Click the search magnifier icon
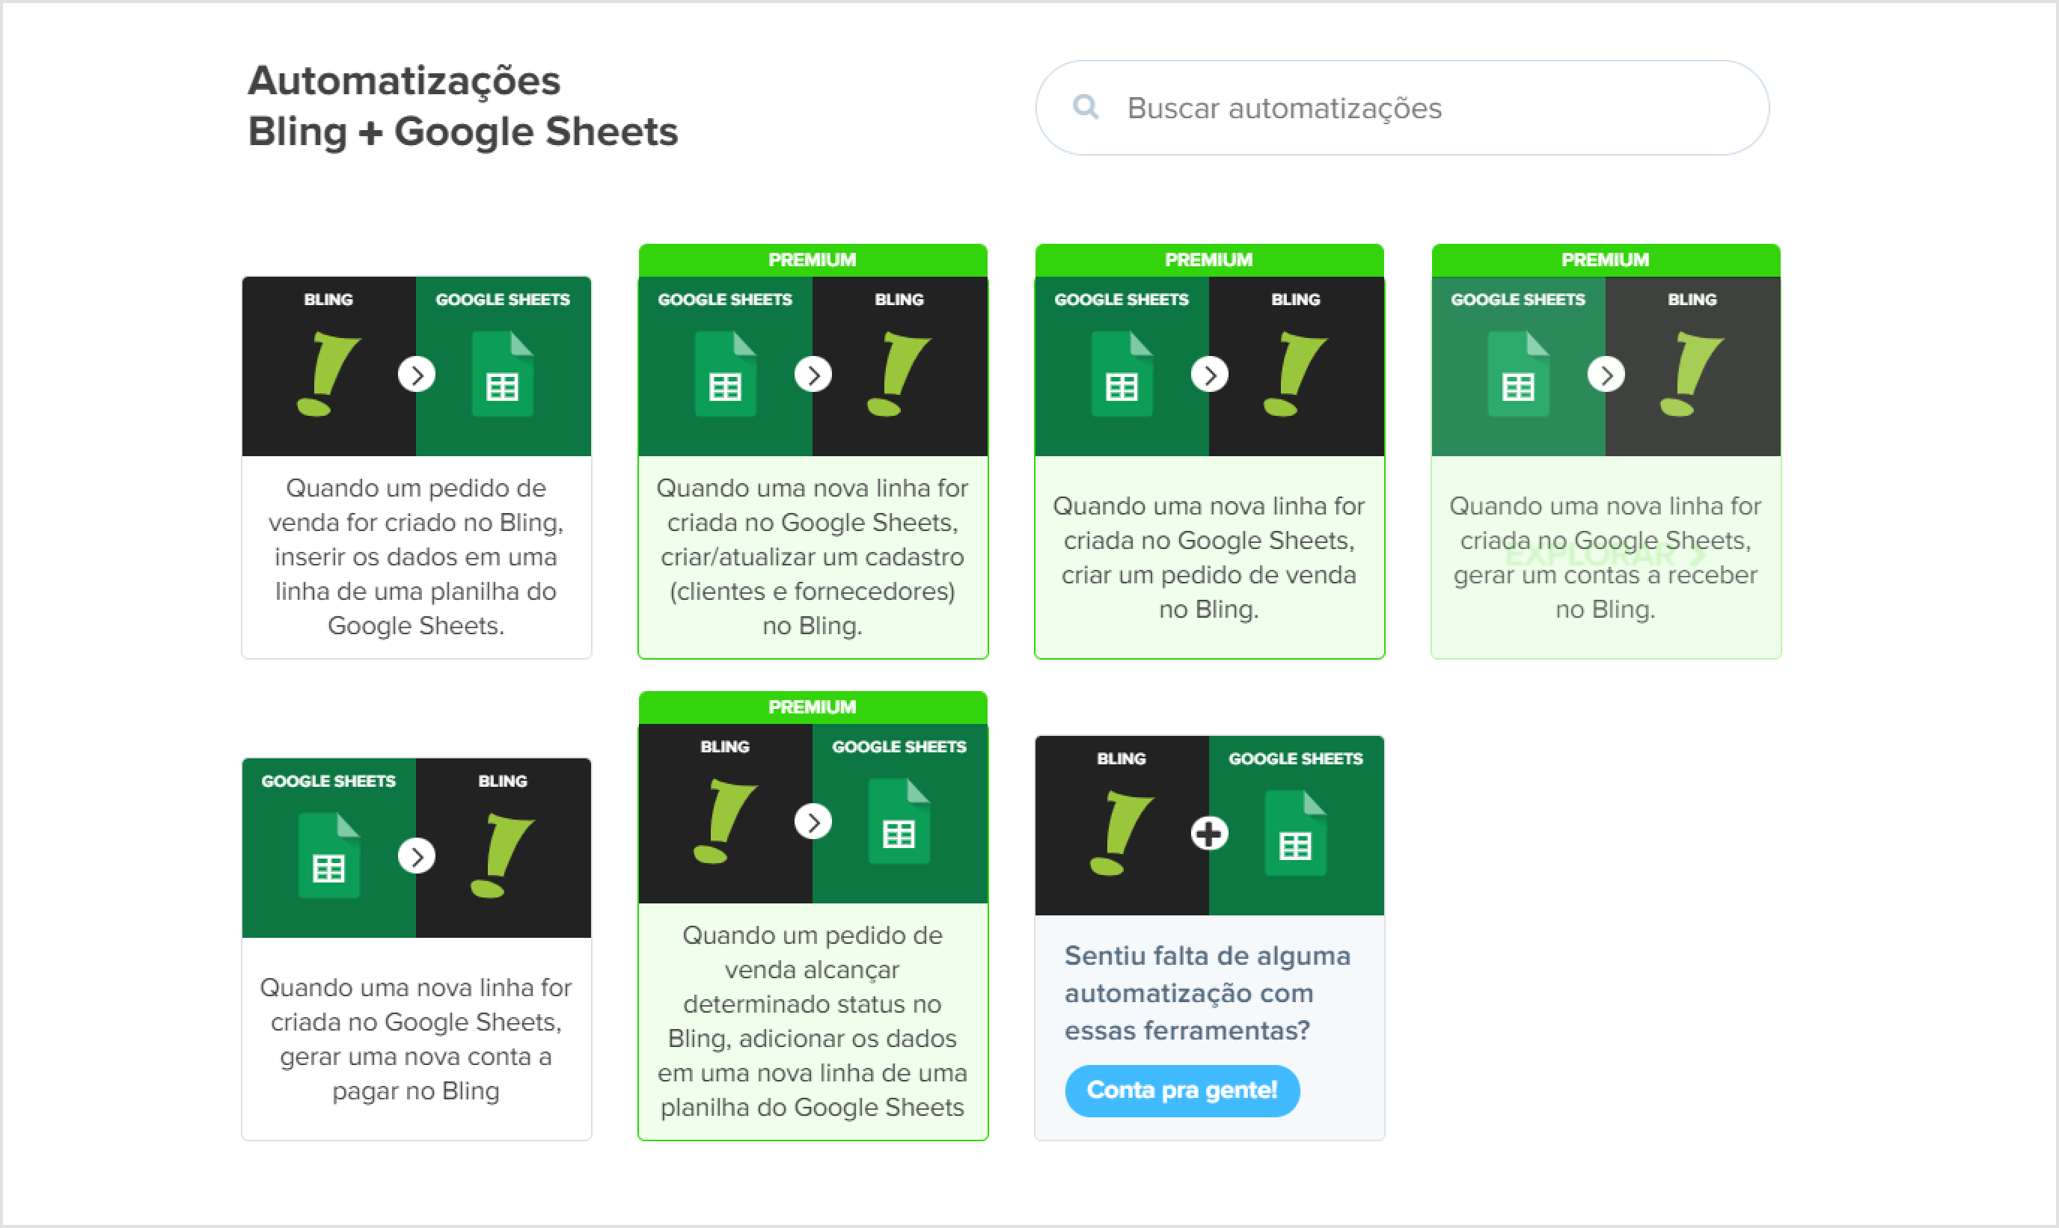This screenshot has height=1228, width=2059. tap(1085, 107)
